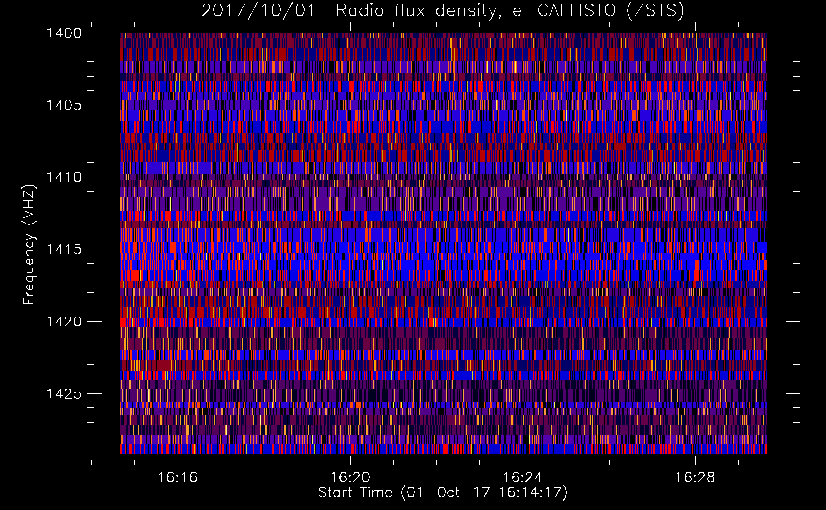Click the 'Start Time (01-Oct-17 16:14:17)' label

point(443,493)
